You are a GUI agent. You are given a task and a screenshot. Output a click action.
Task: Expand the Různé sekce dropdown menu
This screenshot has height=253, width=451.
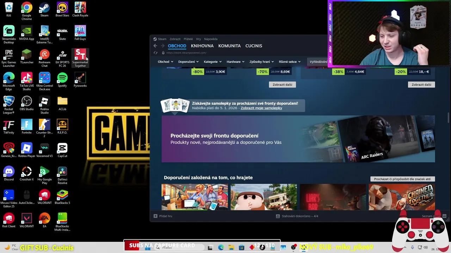click(x=290, y=62)
